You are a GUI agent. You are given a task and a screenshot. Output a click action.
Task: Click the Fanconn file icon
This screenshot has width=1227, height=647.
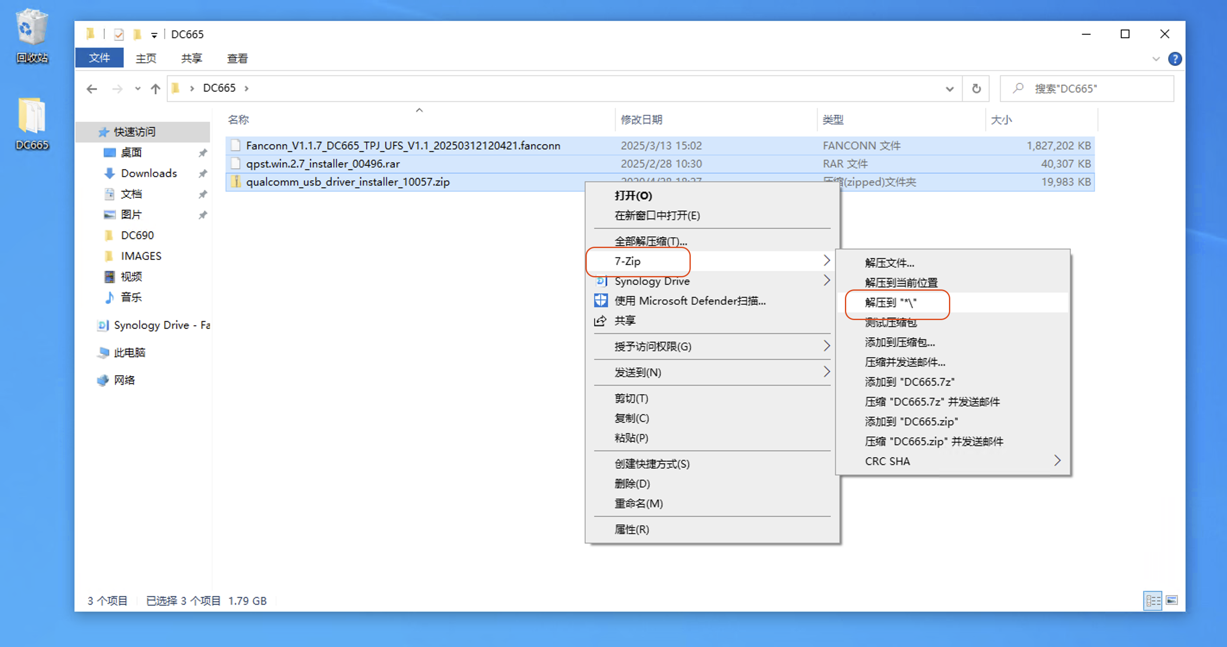(x=235, y=145)
